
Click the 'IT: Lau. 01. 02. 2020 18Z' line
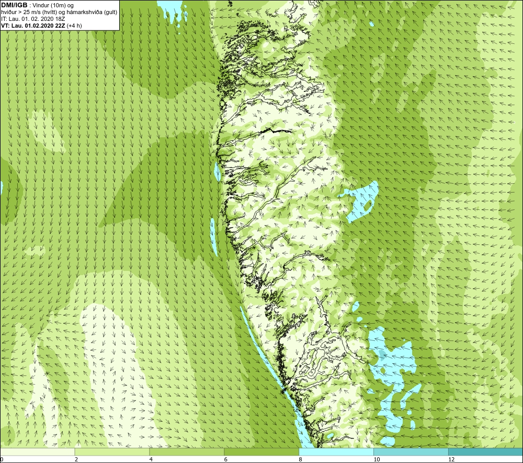33,19
